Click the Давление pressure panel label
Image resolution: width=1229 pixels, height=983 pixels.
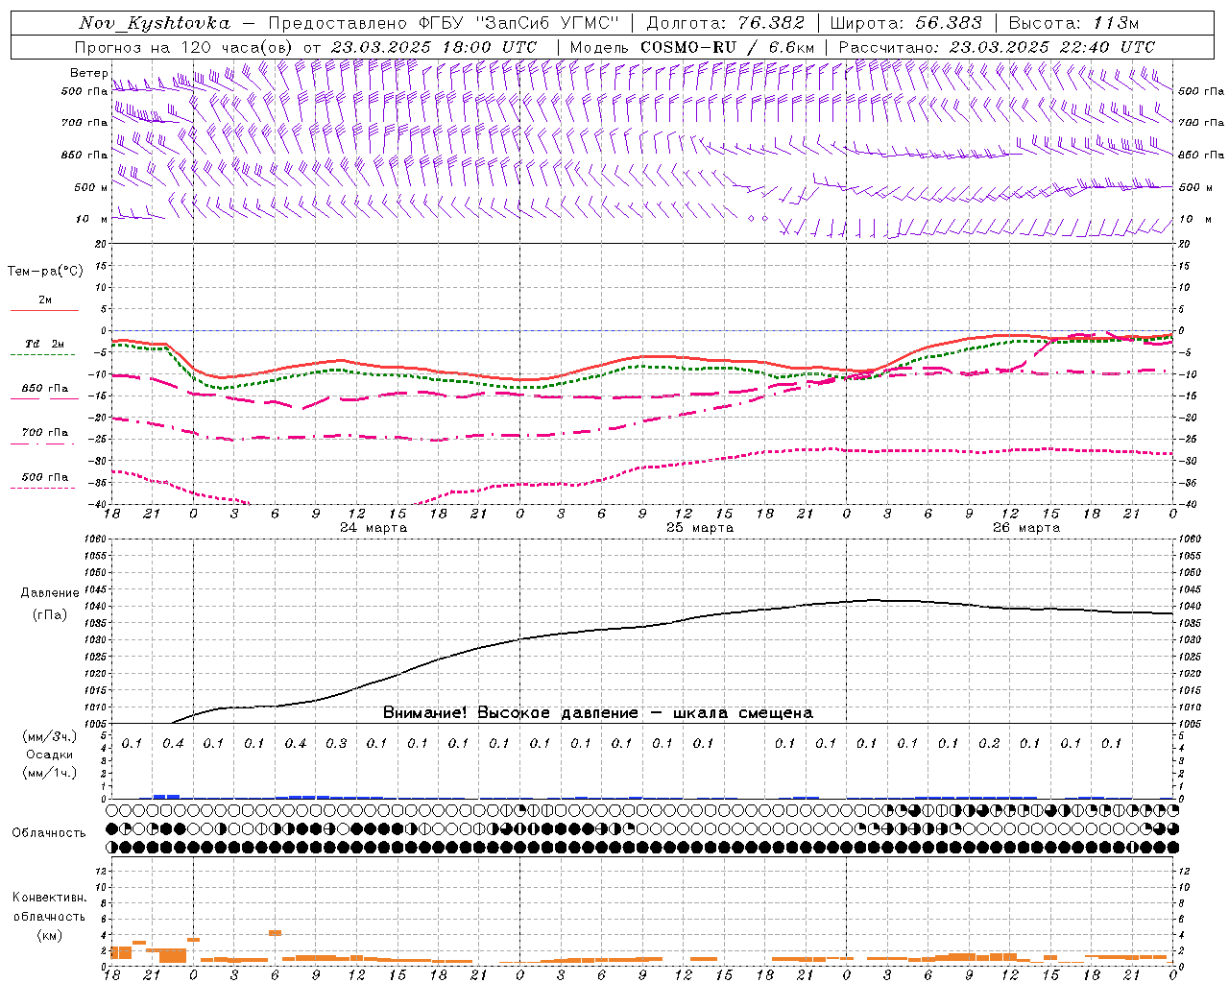click(x=50, y=593)
